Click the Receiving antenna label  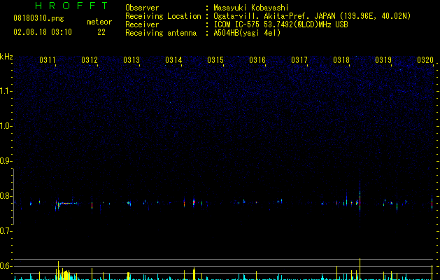(x=161, y=33)
